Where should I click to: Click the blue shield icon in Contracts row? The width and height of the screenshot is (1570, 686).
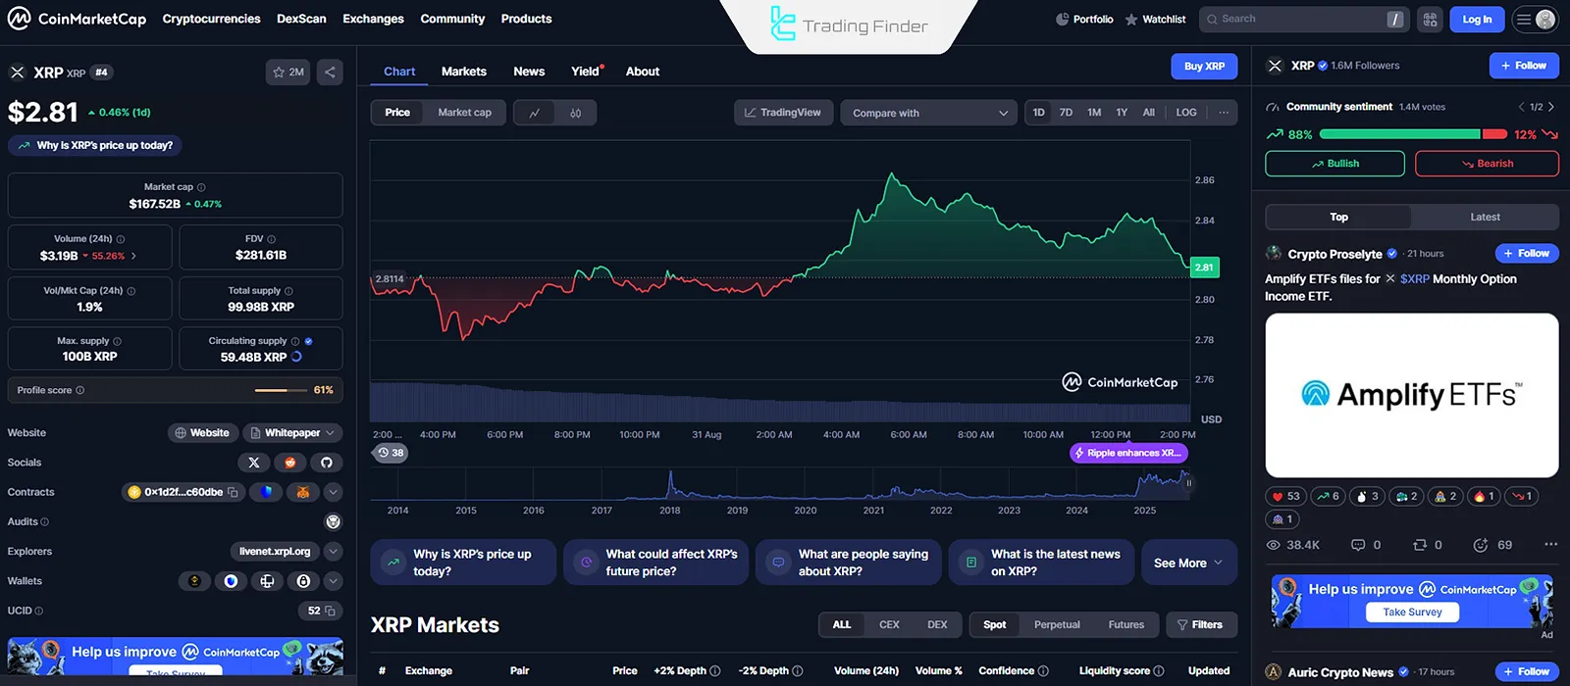click(x=266, y=492)
